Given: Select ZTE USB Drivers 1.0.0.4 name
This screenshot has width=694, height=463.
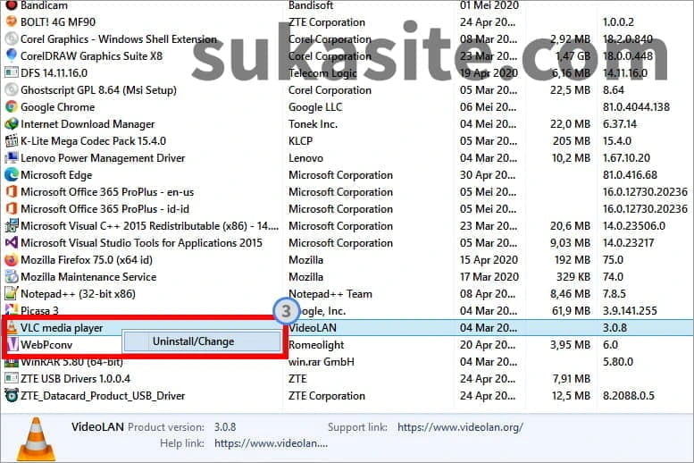Looking at the screenshot, I should 75,379.
